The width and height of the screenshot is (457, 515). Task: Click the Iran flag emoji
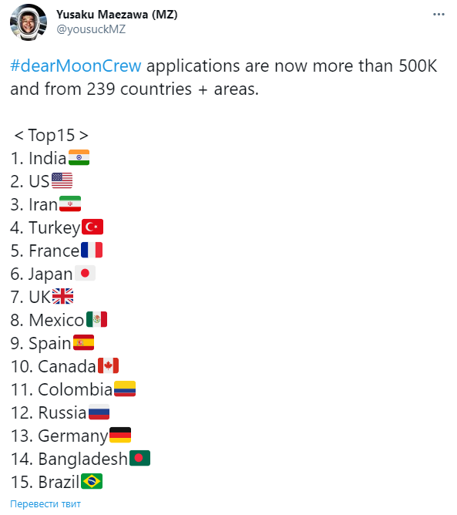[x=70, y=204]
